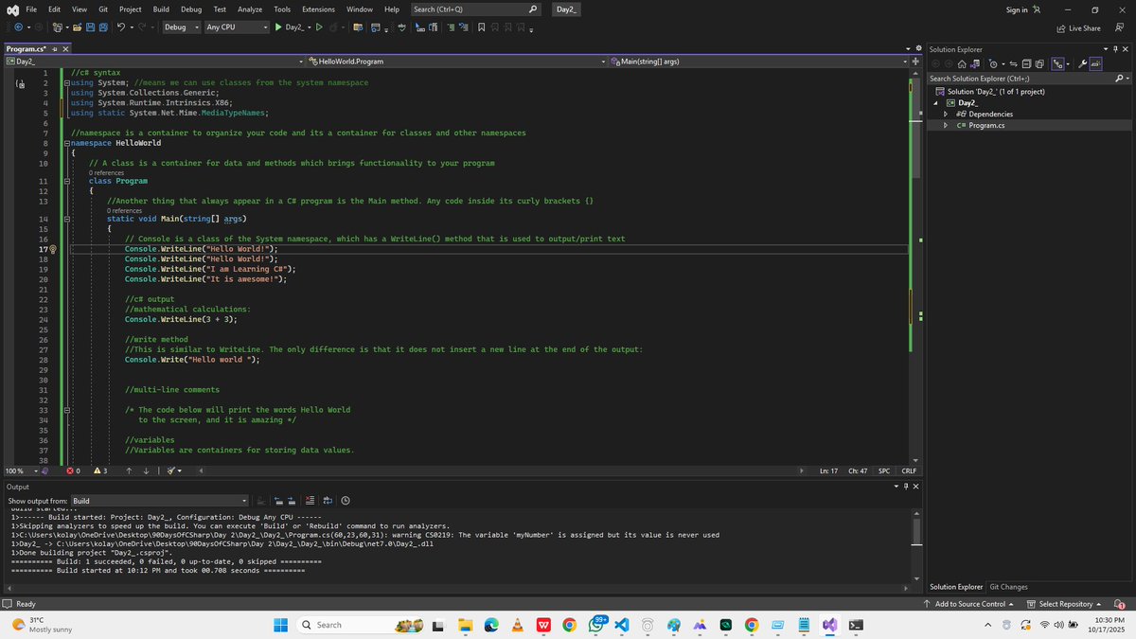
Task: Collapse the class Program outlining region
Action: click(66, 181)
